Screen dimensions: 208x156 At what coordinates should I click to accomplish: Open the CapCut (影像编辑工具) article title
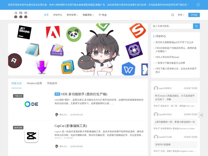point(71,126)
